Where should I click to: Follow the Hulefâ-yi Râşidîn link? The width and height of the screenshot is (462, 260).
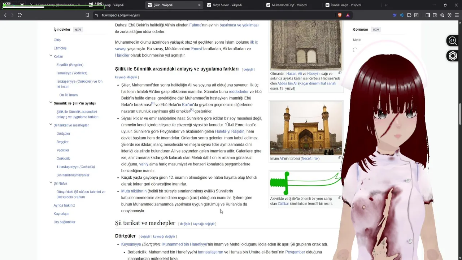click(x=230, y=131)
